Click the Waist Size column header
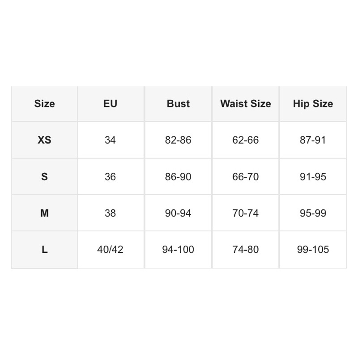The height and width of the screenshot is (358, 358). click(245, 104)
